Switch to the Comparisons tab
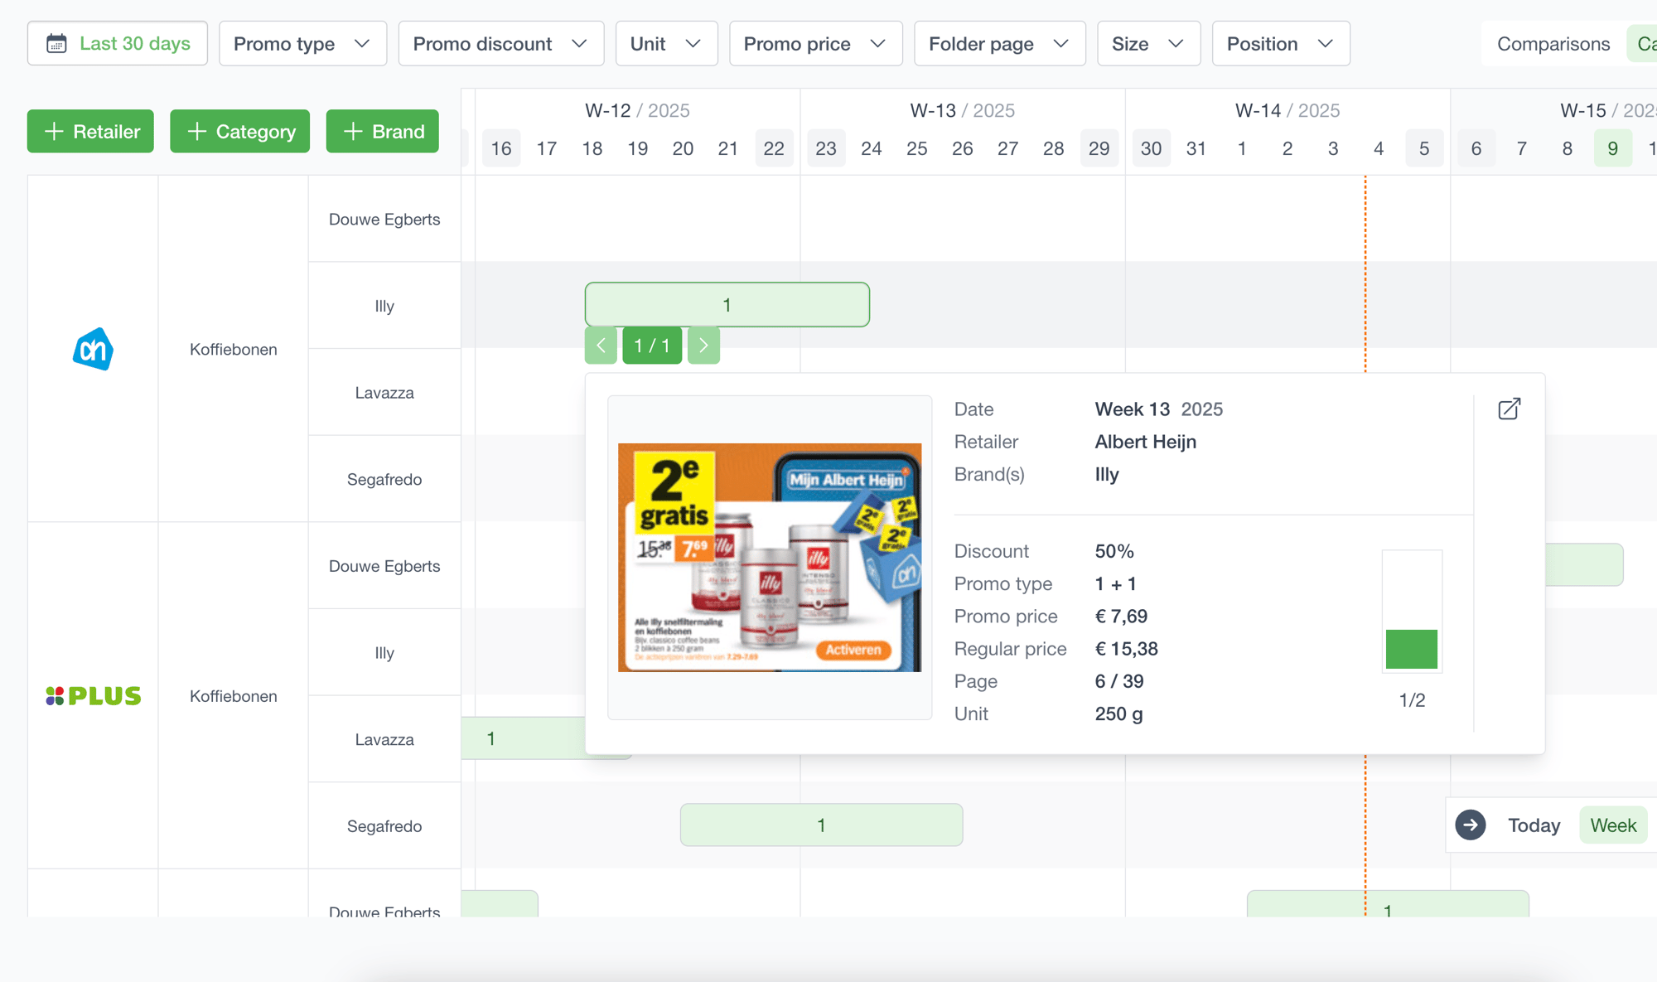 (x=1553, y=44)
